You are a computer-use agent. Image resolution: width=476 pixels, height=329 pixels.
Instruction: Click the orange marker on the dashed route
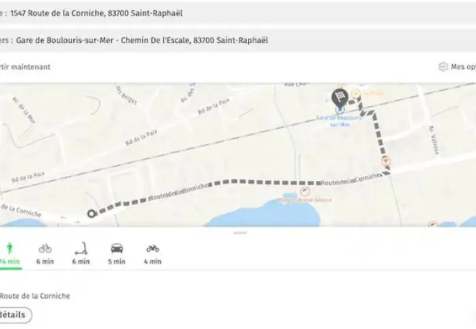[x=386, y=161]
